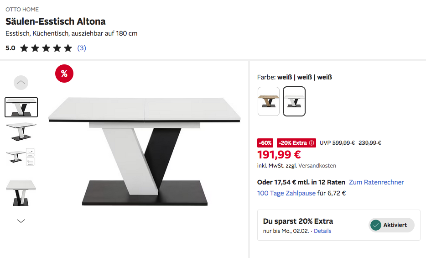Select the oak wood color variant
This screenshot has width=426, height=258.
point(269,101)
